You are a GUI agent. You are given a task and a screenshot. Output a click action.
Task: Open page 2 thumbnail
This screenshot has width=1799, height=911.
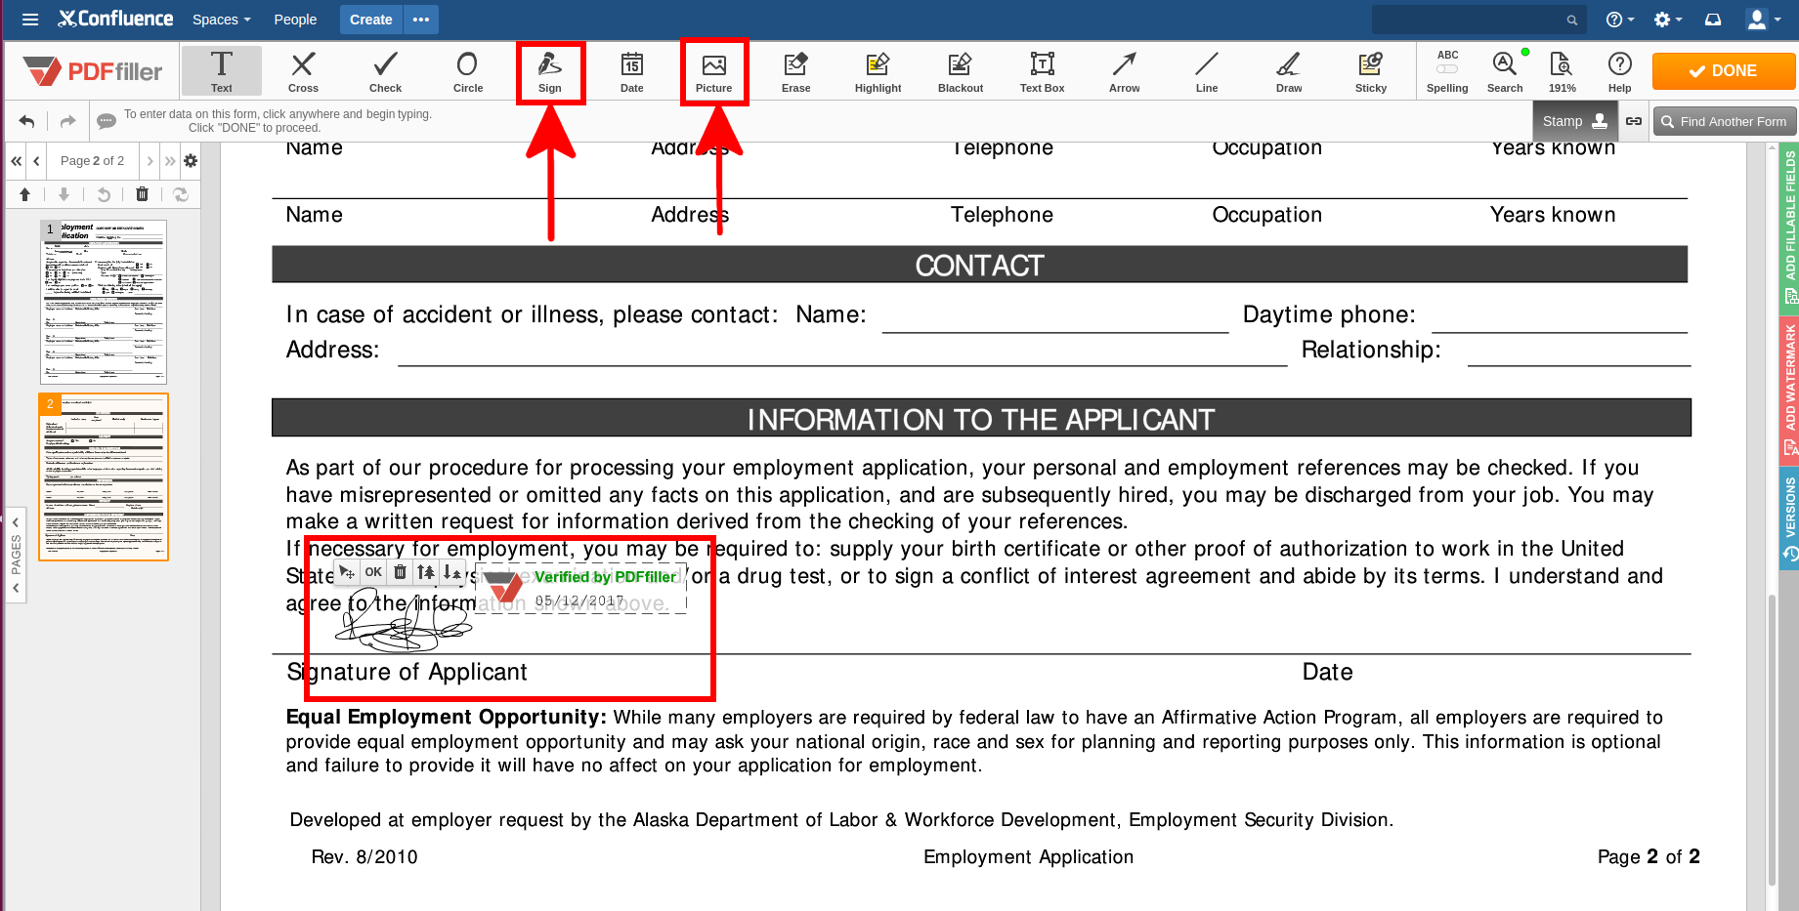[x=104, y=476]
